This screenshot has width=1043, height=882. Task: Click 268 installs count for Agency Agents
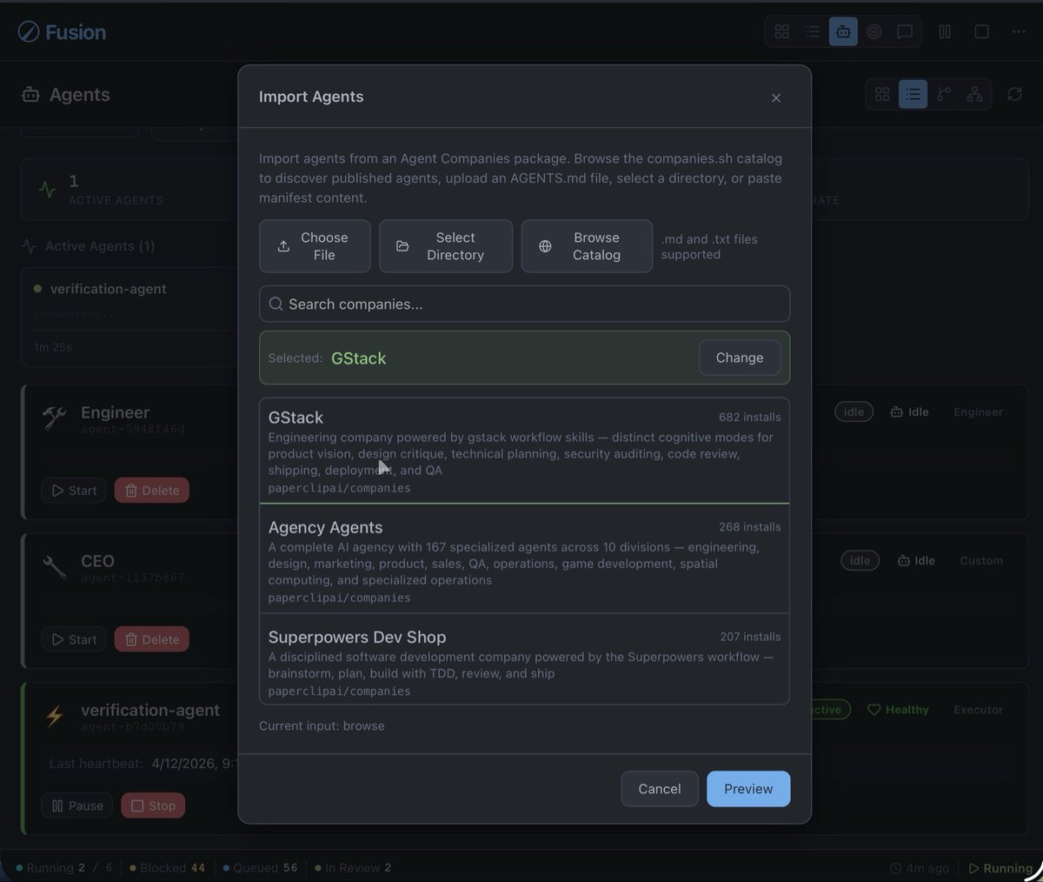(x=749, y=527)
